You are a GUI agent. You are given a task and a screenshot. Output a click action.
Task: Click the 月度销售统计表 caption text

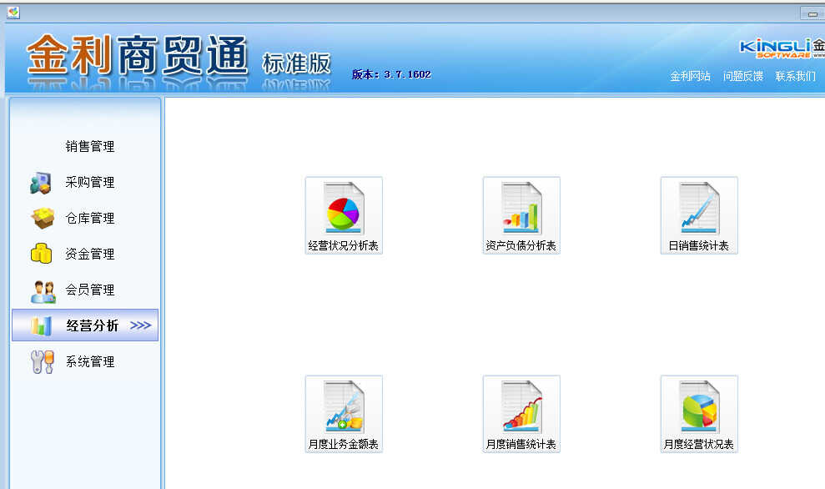521,444
